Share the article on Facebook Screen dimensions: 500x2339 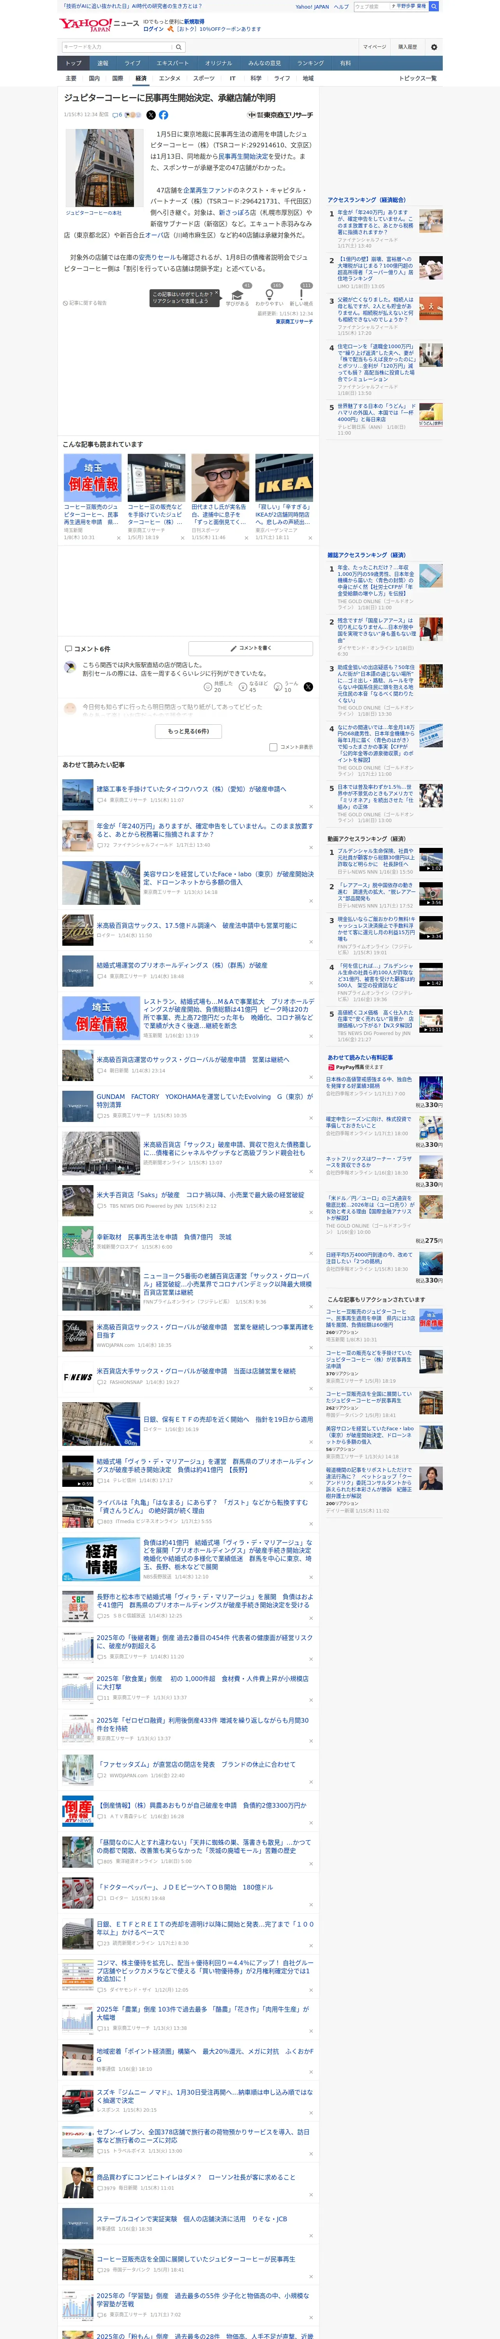(x=163, y=115)
